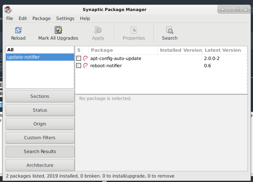
Task: Open the Package menu
Action: point(41,18)
